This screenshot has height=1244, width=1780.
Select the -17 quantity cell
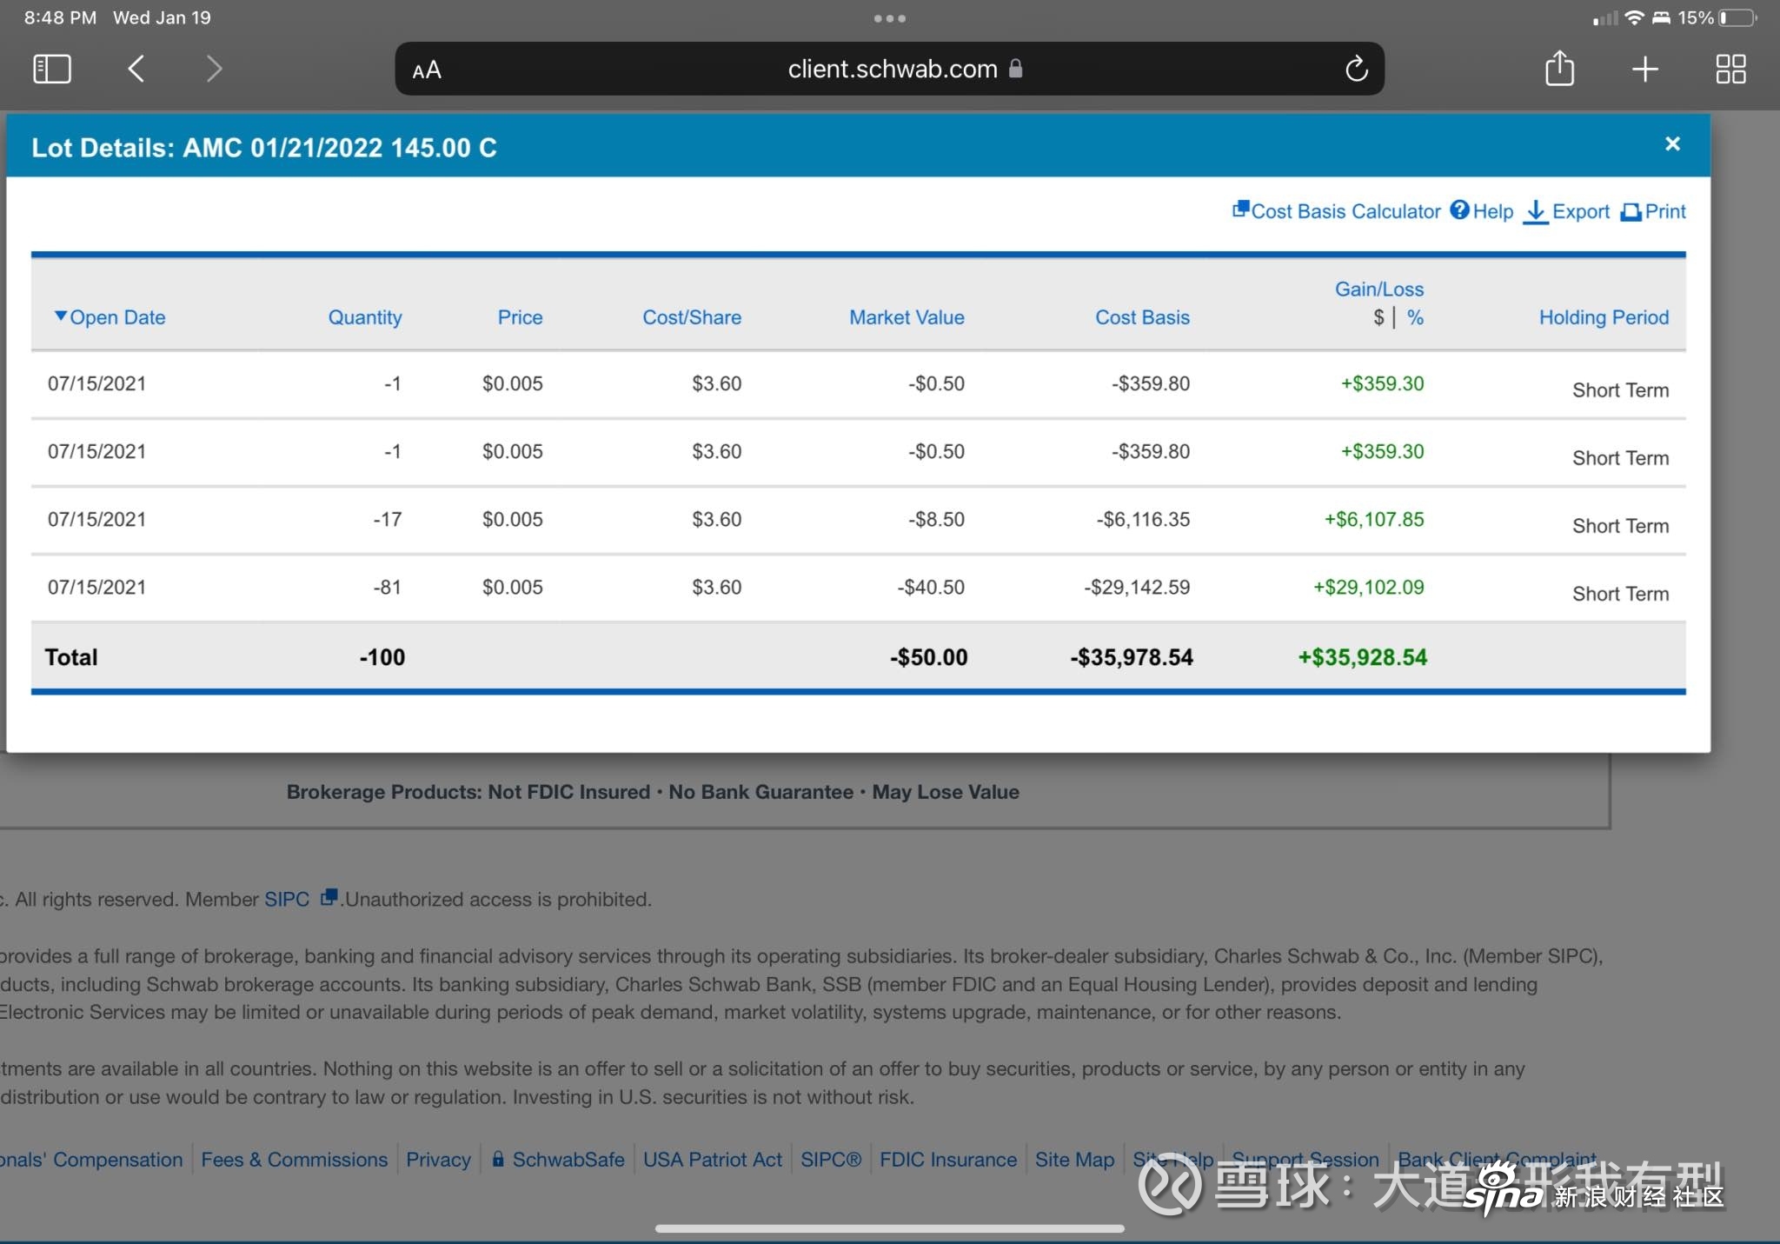388,520
